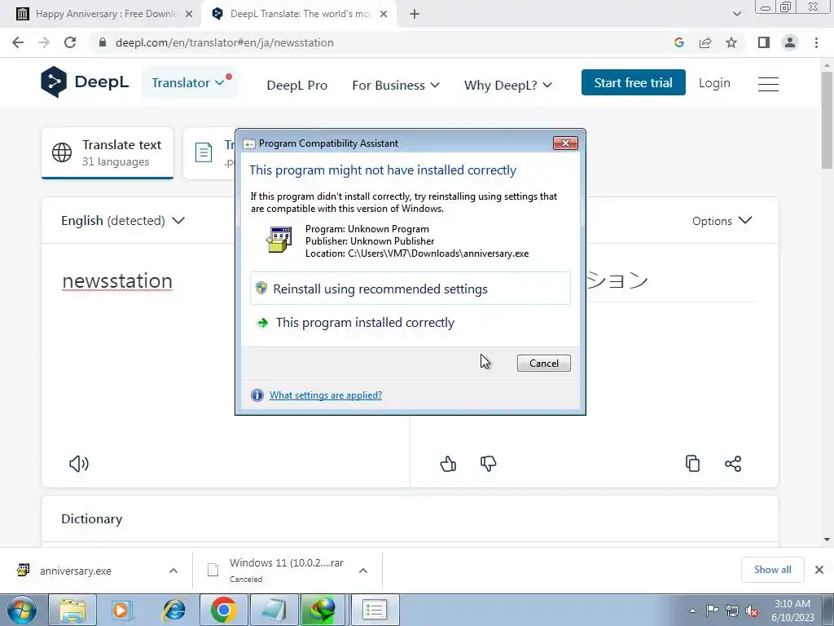Open source language English (detected) selector

(123, 220)
